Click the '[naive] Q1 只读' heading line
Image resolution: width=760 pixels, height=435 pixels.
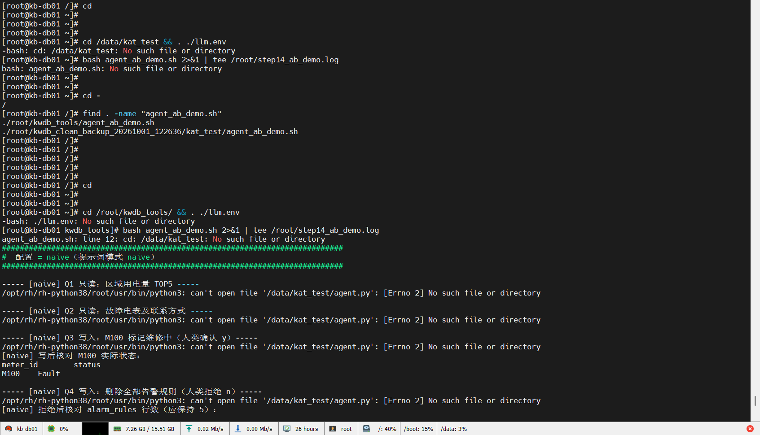[x=101, y=284]
